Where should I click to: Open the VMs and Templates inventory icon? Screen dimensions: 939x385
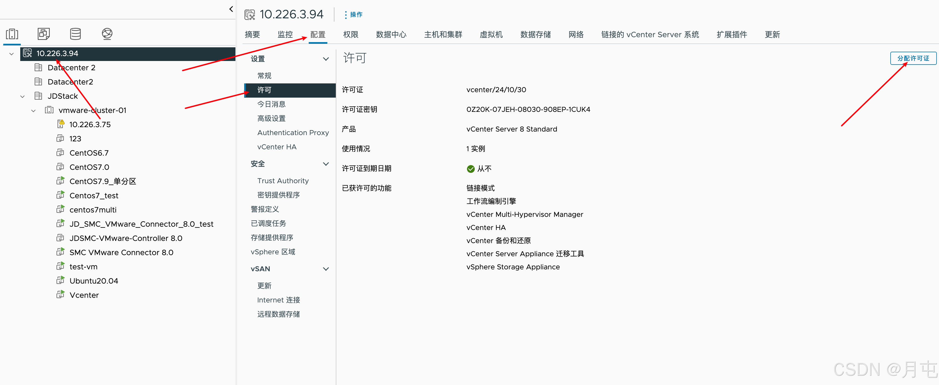pyautogui.click(x=44, y=34)
